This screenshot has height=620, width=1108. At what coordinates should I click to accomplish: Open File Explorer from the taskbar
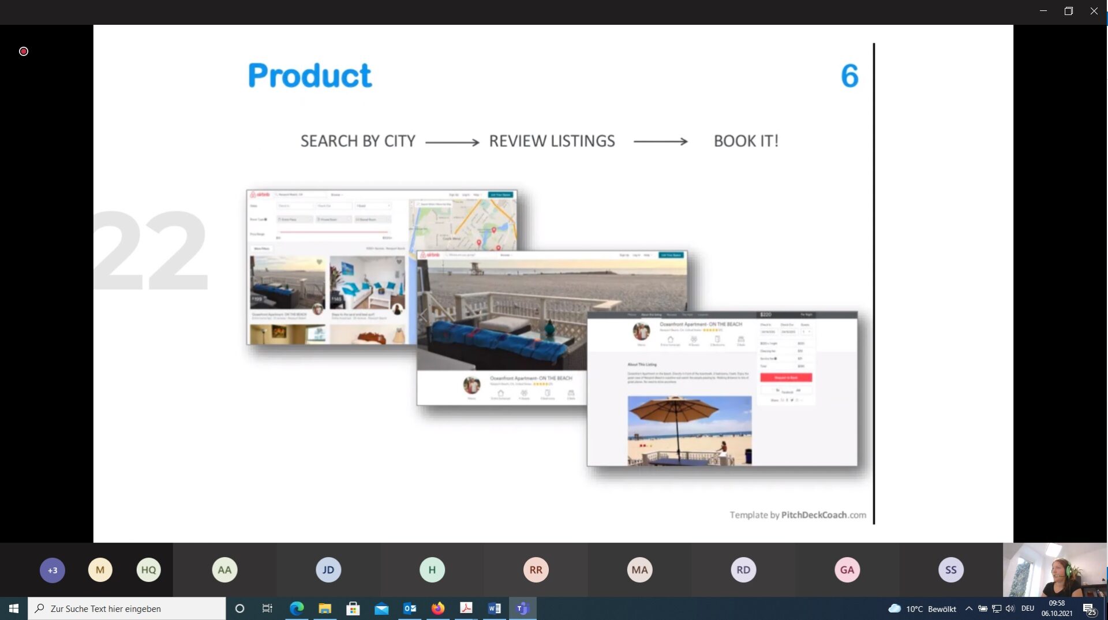325,608
